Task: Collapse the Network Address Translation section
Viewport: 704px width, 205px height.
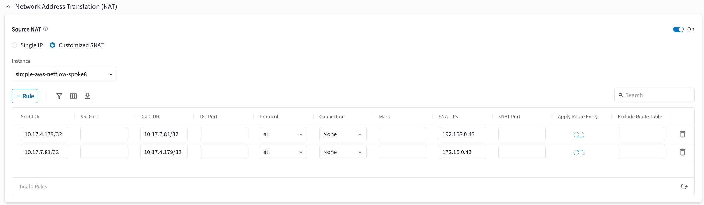Action: [8, 6]
